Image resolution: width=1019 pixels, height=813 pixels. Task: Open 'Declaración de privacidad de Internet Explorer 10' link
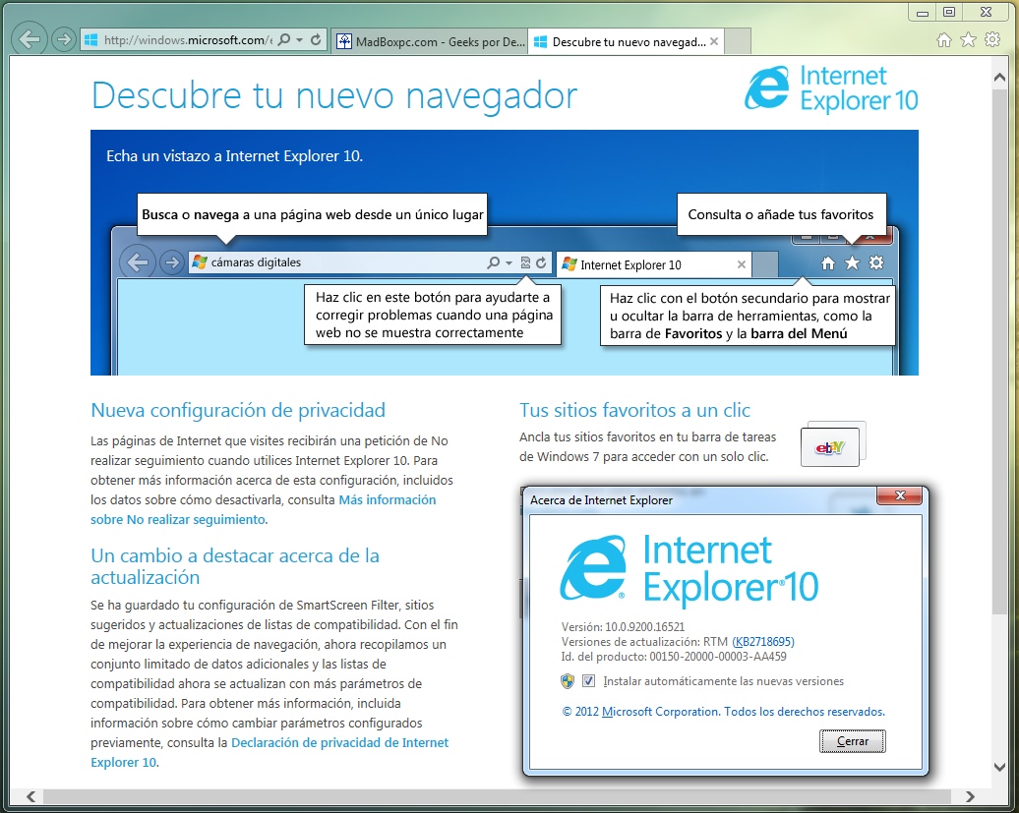(x=270, y=752)
